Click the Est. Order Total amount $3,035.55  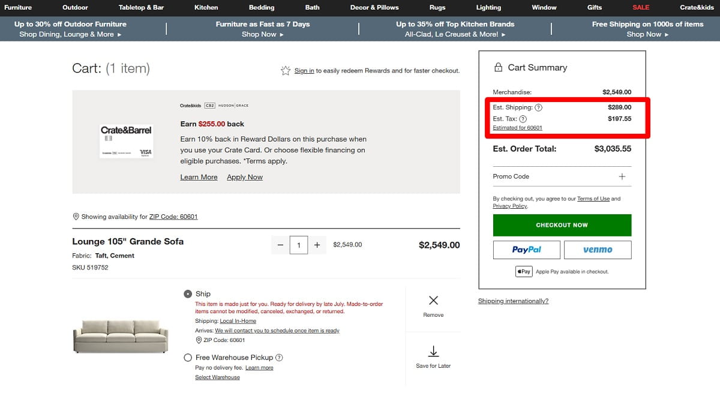point(613,149)
